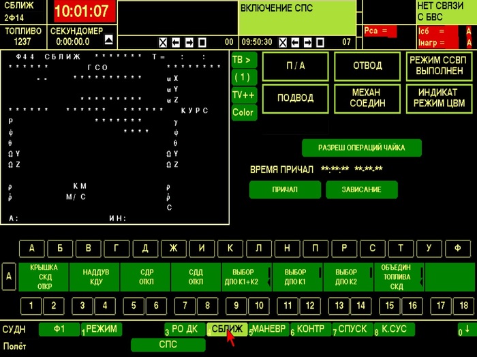Click РАЗРЕШ ОПЕРАЦИЙ ЧАЙКА button
This screenshot has height=357, width=477.
[x=361, y=148]
